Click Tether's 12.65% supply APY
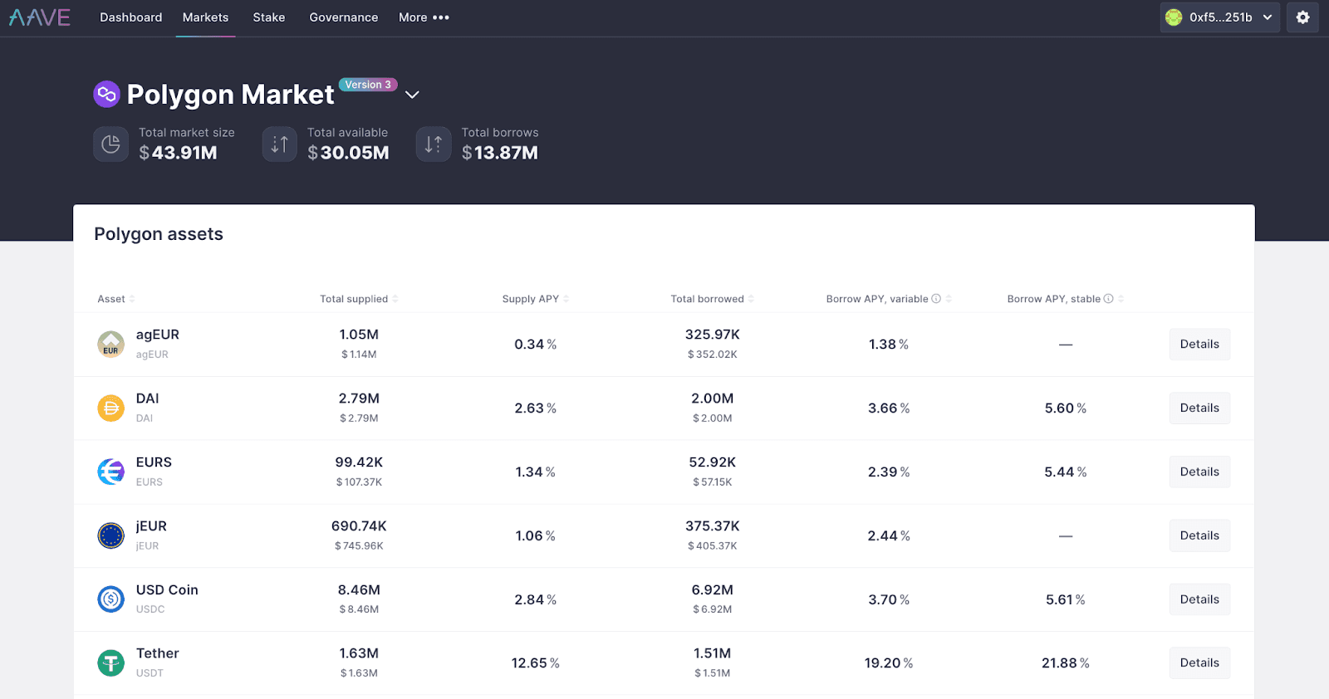1329x699 pixels. tap(535, 662)
